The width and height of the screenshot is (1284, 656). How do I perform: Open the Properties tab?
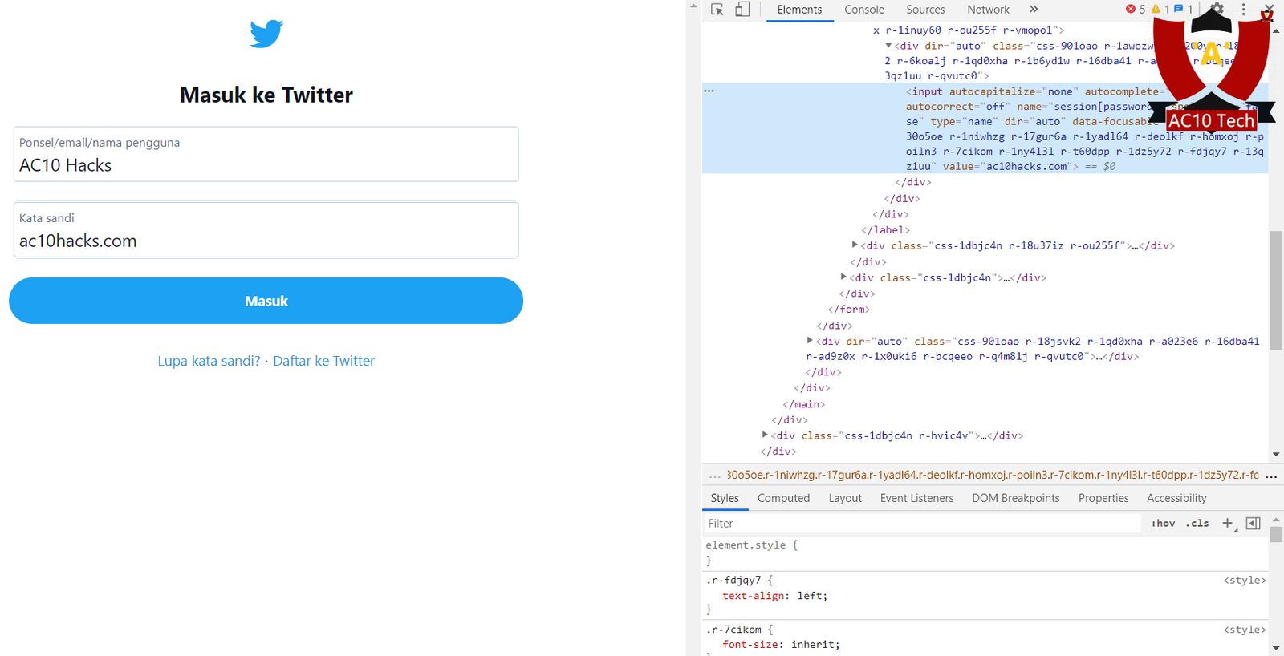pos(1103,498)
